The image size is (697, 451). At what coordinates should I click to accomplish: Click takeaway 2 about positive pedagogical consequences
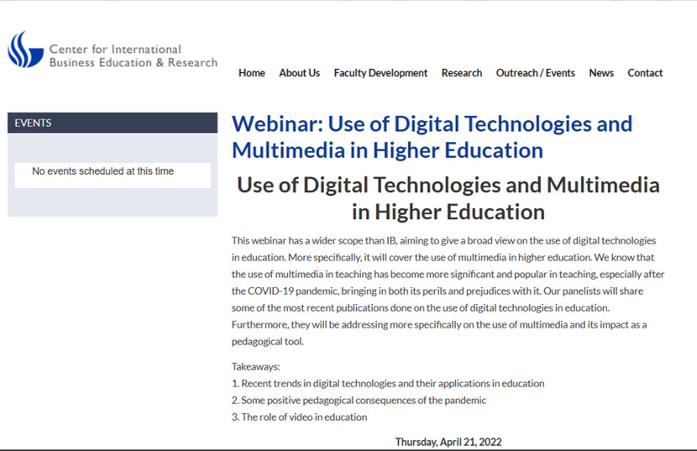pyautogui.click(x=359, y=401)
